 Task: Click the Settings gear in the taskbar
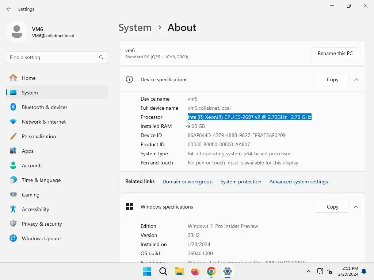pyautogui.click(x=227, y=271)
